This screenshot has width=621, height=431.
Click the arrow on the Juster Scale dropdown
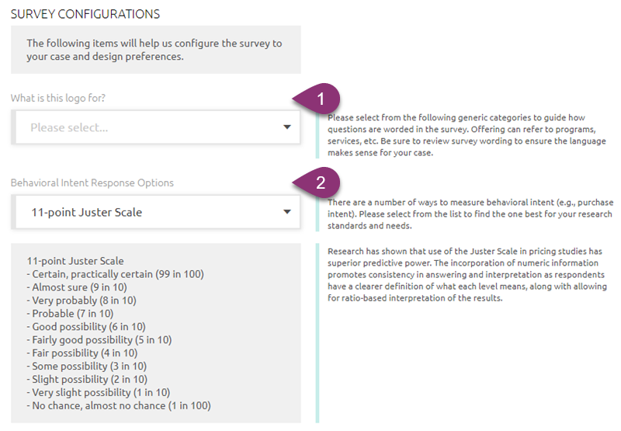[286, 211]
